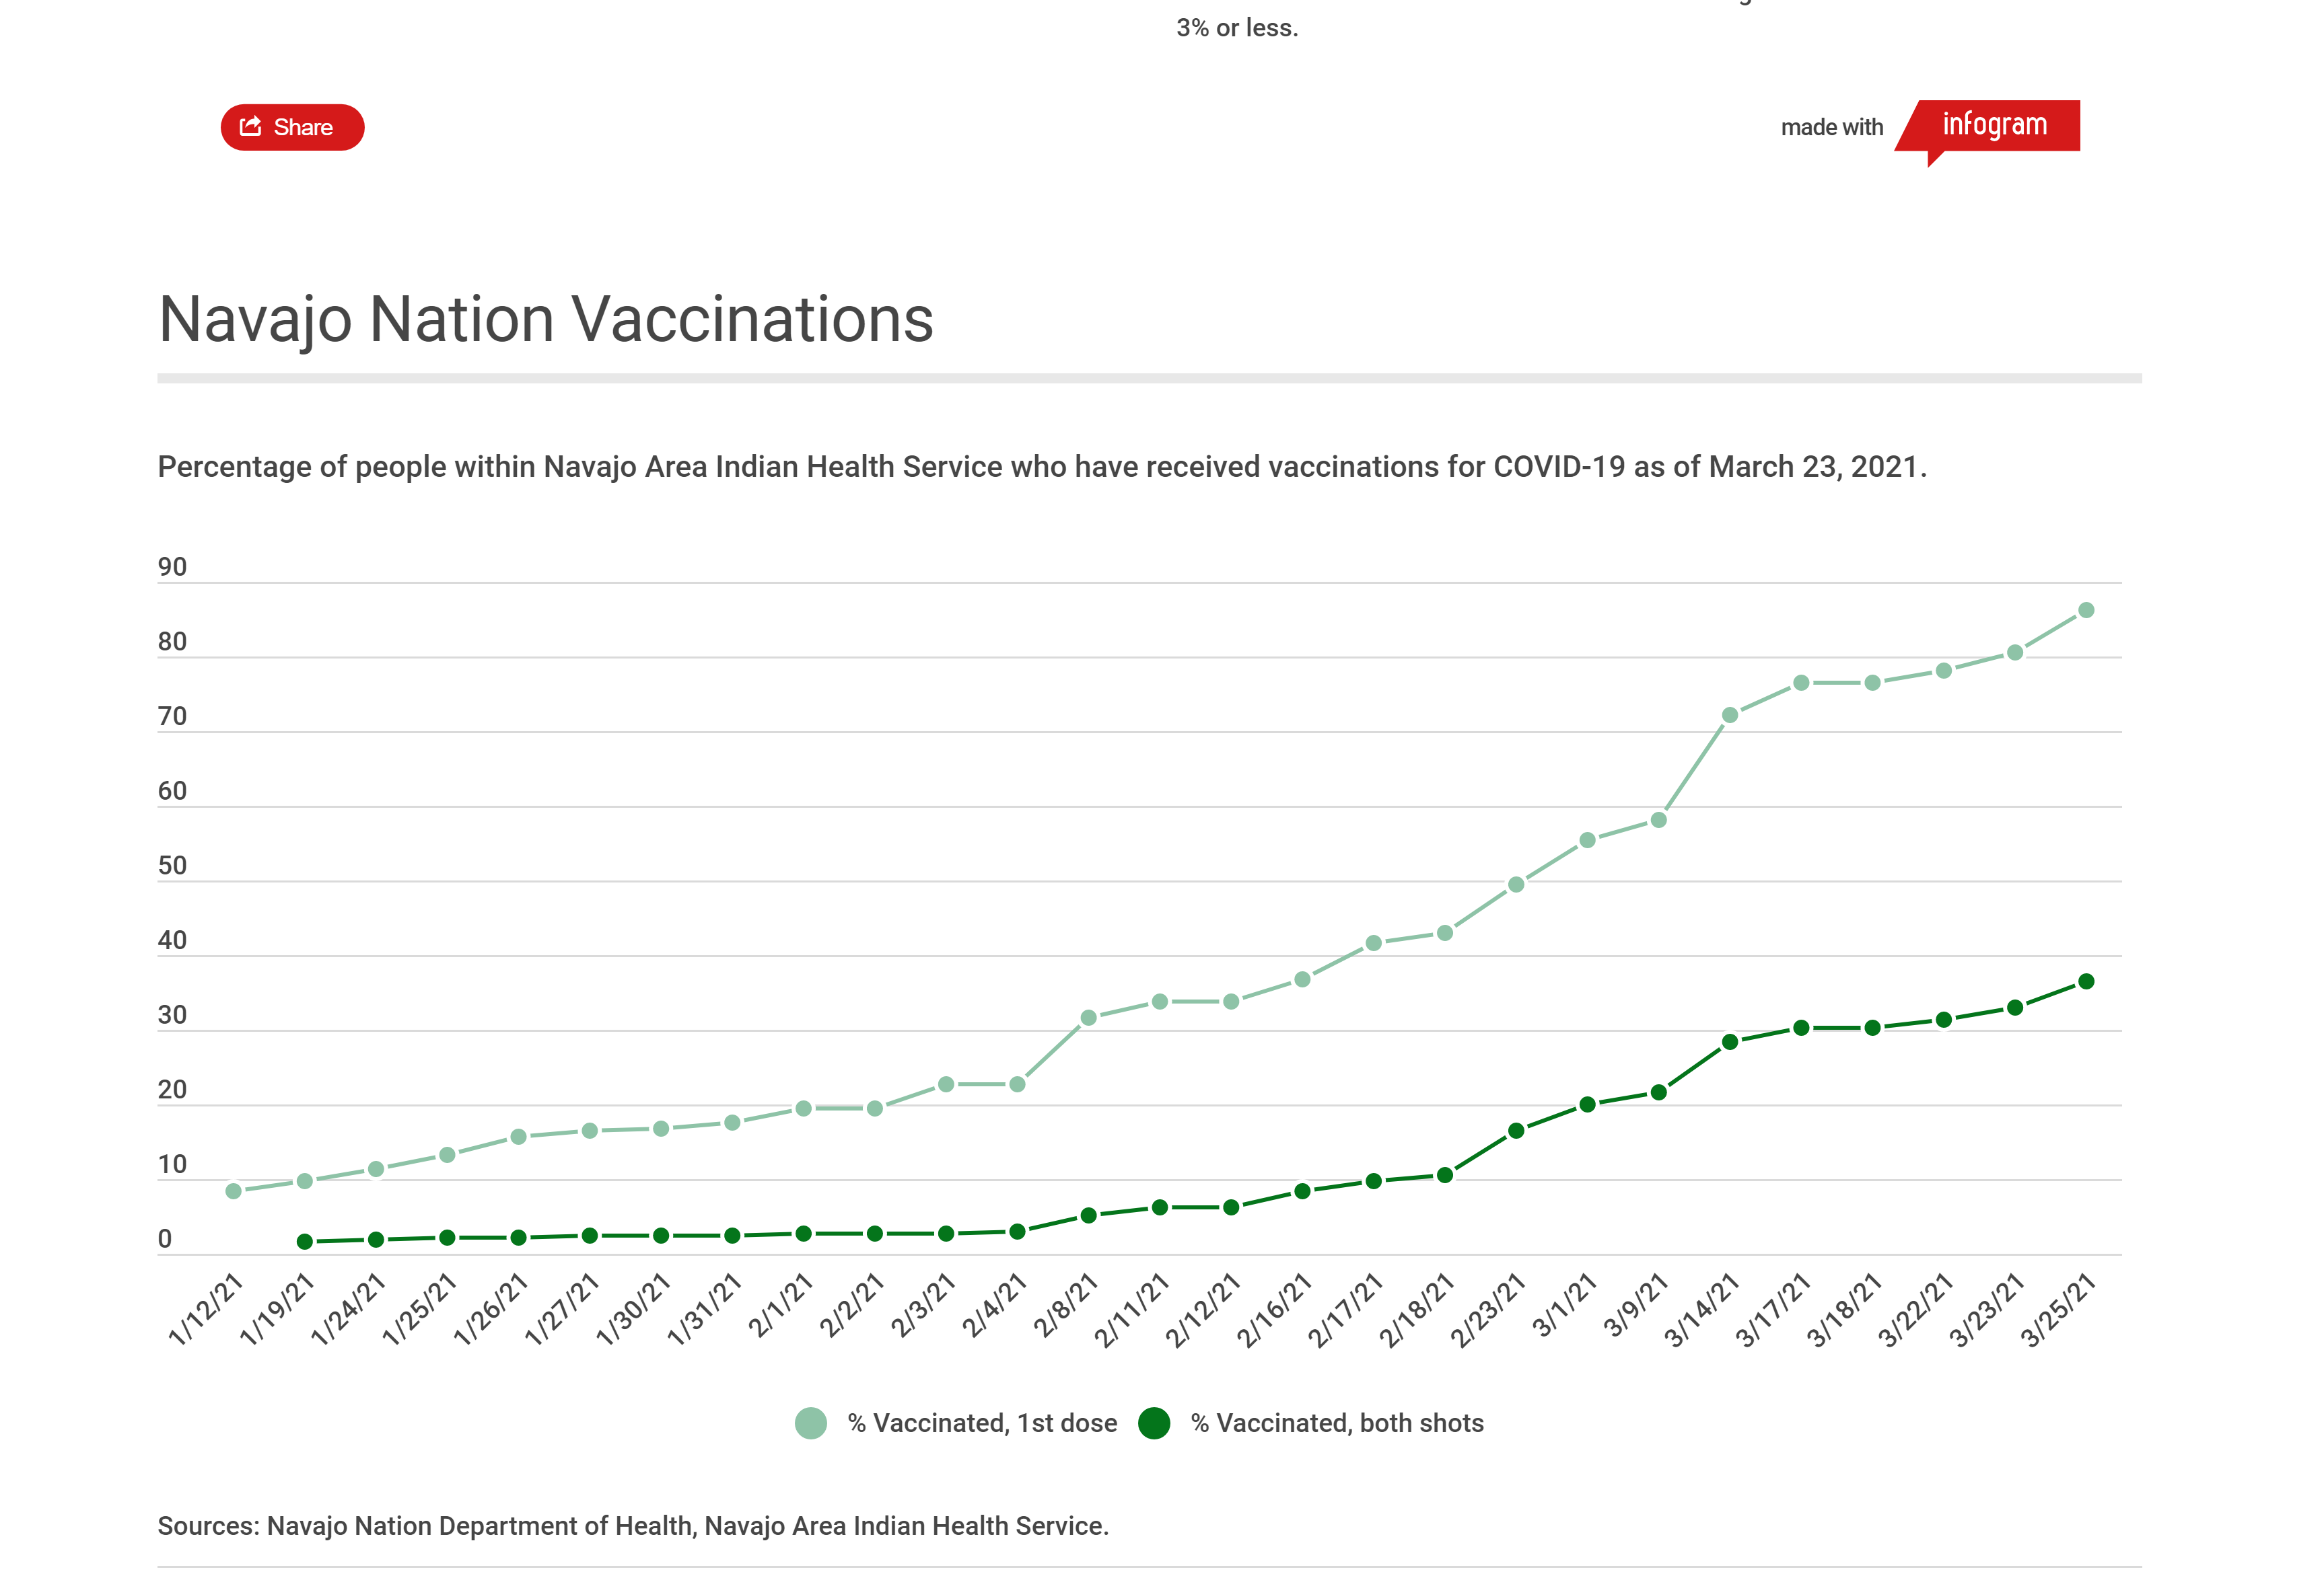Viewport: 2324px width, 1580px height.
Task: Select the 1st dose point at 1/12/21
Action: [x=233, y=1191]
